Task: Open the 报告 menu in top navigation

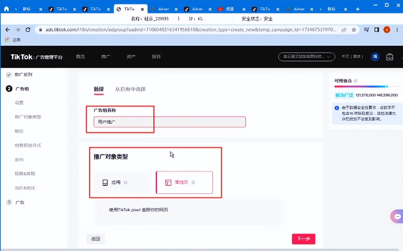Action: [x=156, y=57]
